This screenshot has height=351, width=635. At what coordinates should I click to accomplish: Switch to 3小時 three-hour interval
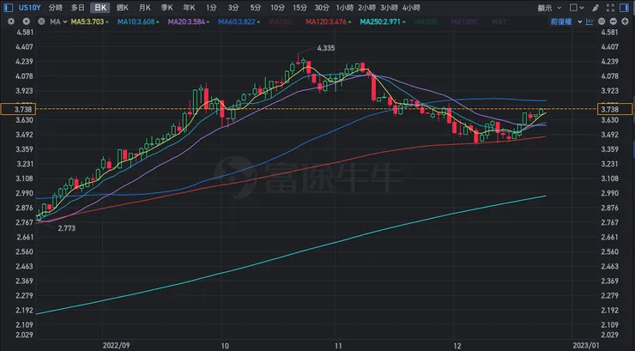[x=390, y=8]
